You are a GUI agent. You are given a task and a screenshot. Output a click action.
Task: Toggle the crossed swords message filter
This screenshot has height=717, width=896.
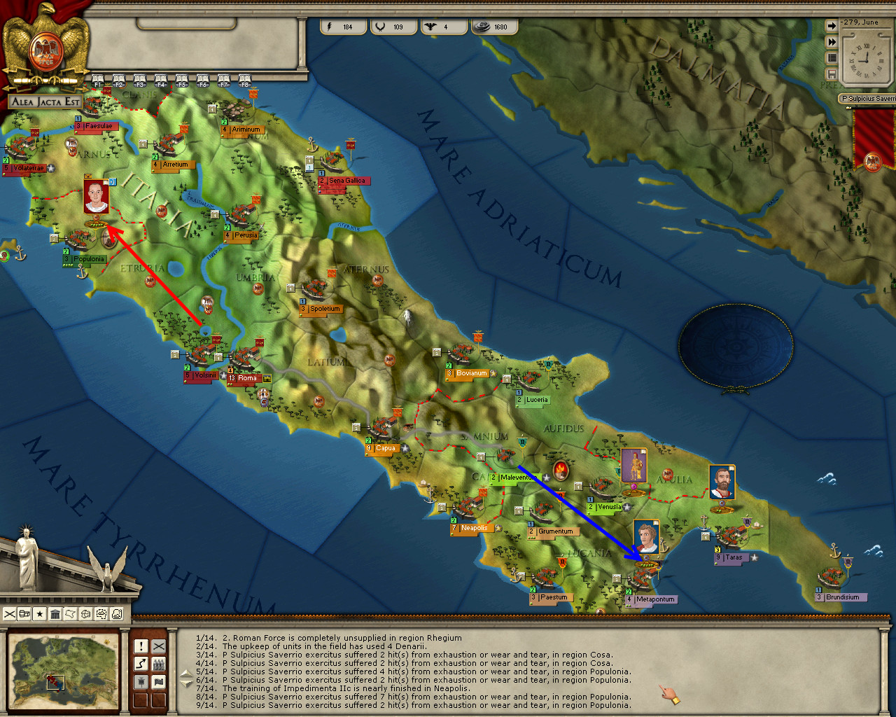click(159, 646)
